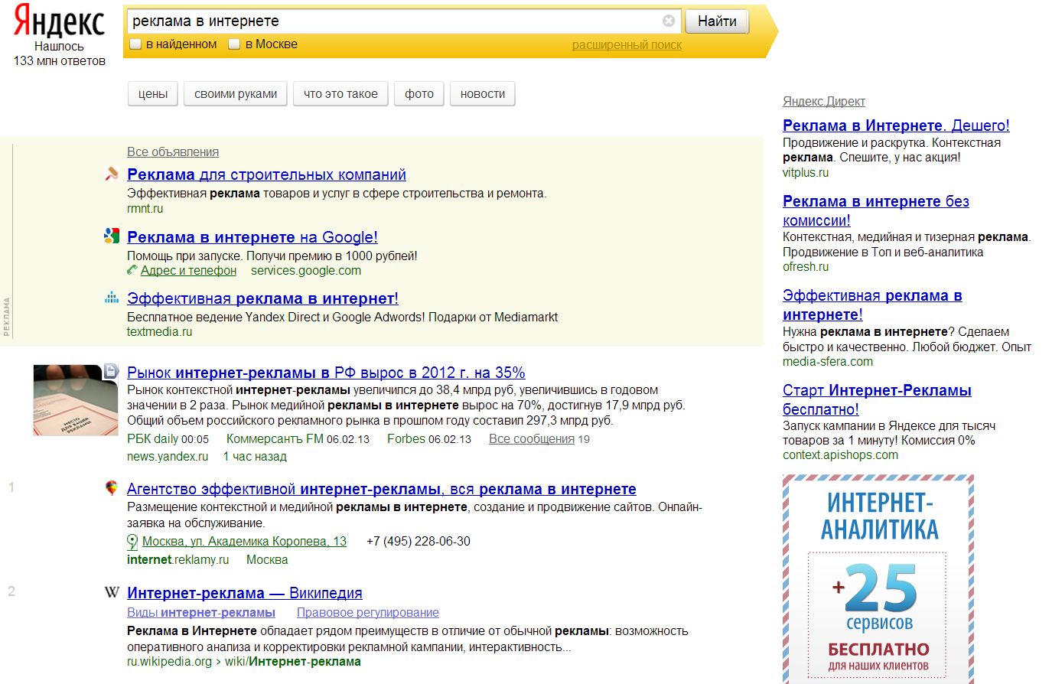Open 'Виды интернет-рекламы' sublink
This screenshot has width=1052, height=684.
201,613
